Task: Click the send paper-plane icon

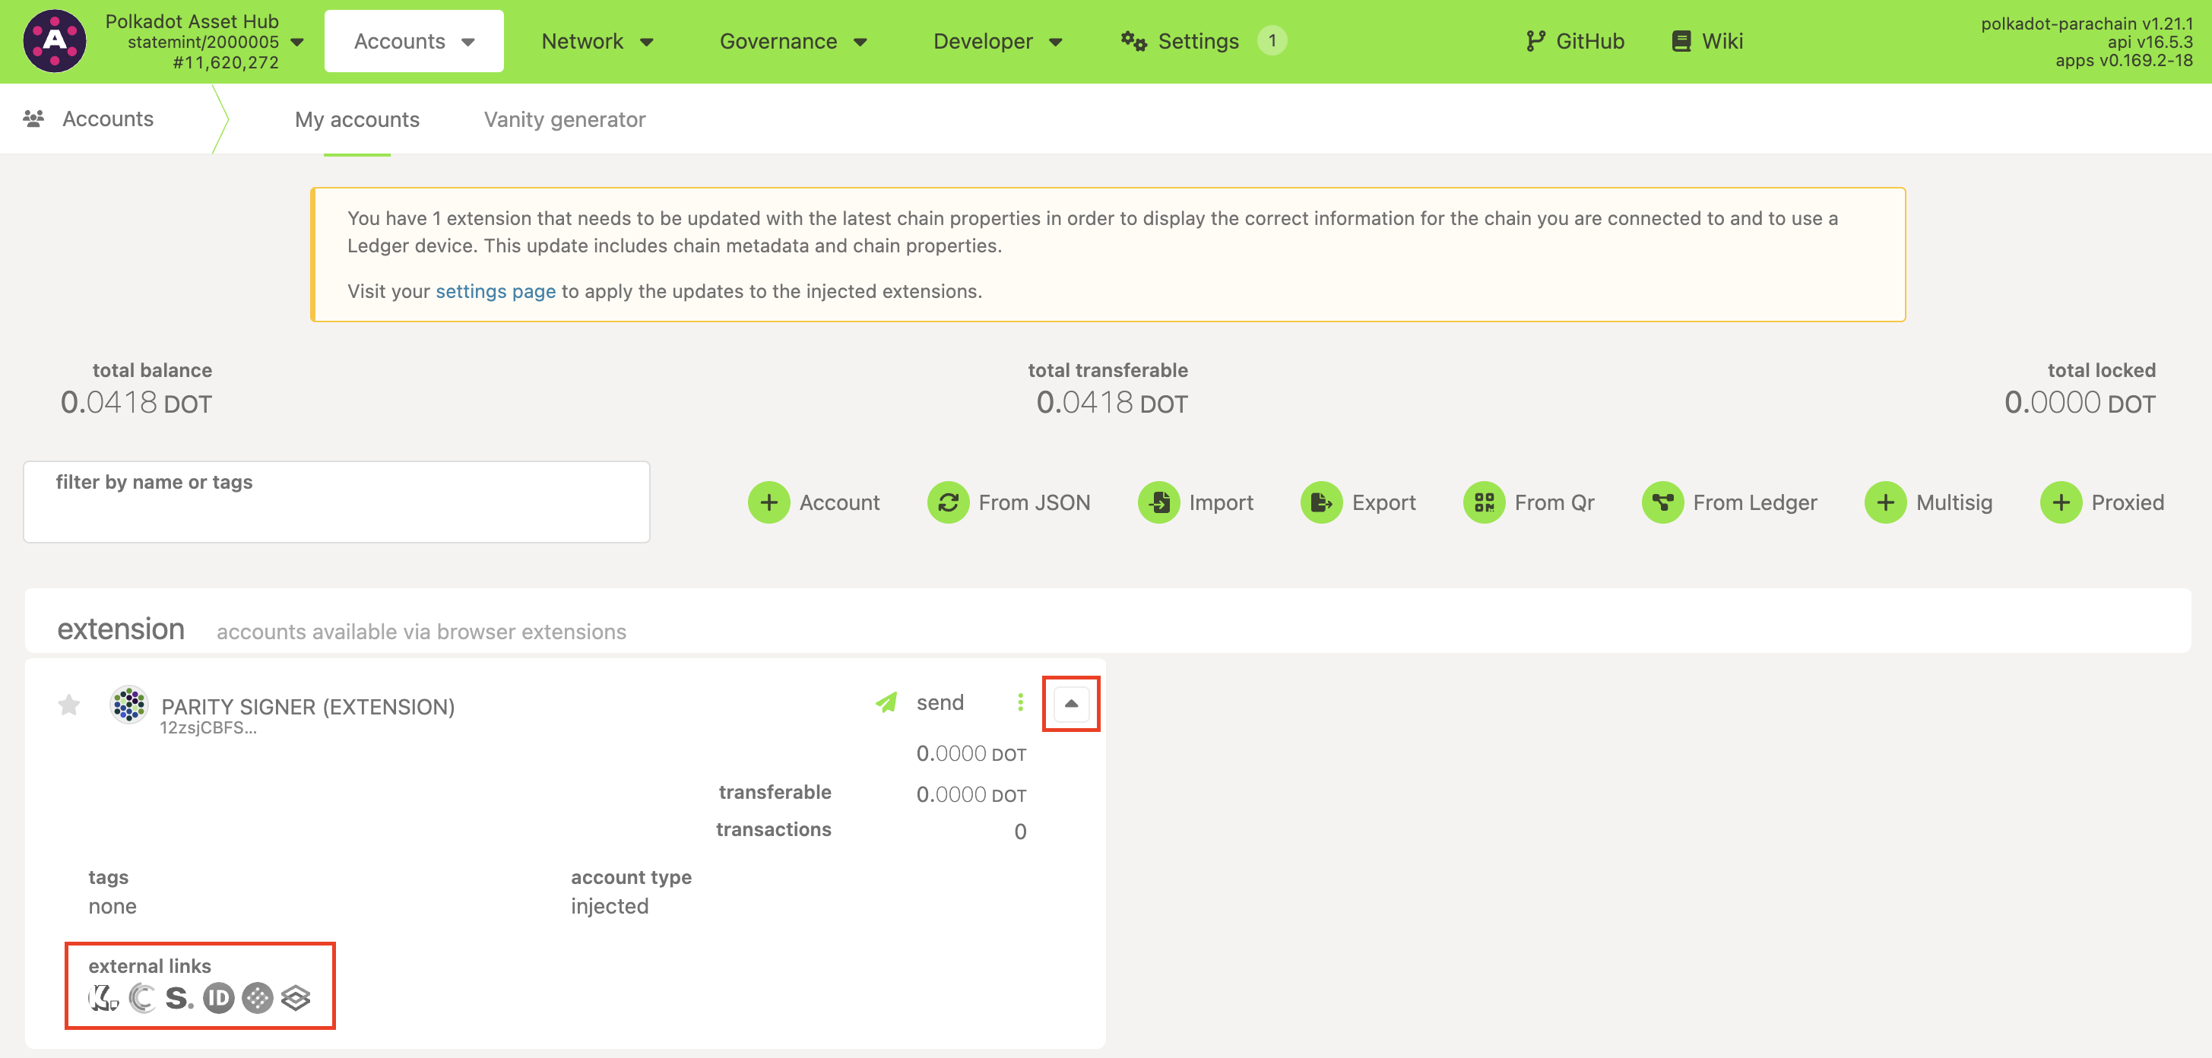Action: pyautogui.click(x=886, y=702)
